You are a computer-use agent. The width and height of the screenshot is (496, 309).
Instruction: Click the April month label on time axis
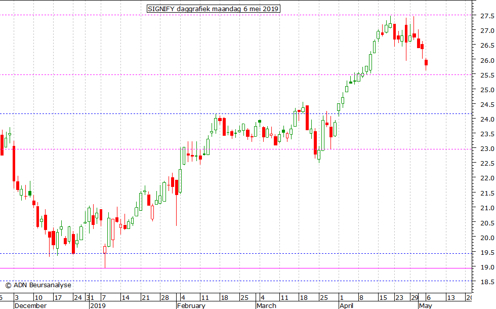pos(346,305)
